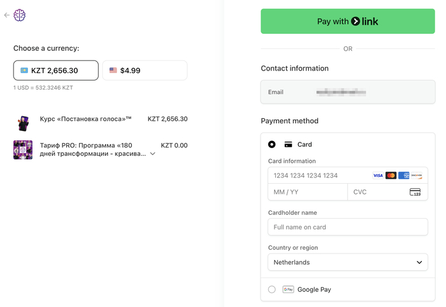446x307 pixels.
Task: Click the Discover card icon
Action: [x=416, y=175]
